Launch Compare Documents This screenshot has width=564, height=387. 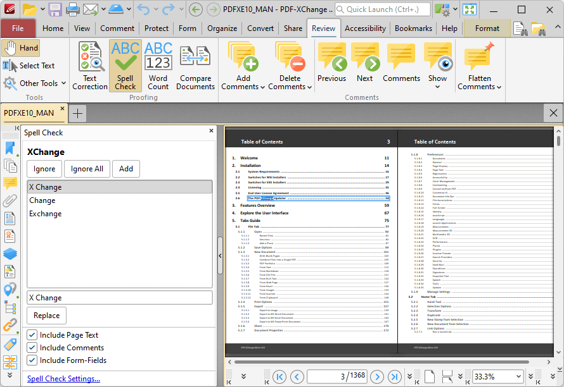pyautogui.click(x=195, y=66)
